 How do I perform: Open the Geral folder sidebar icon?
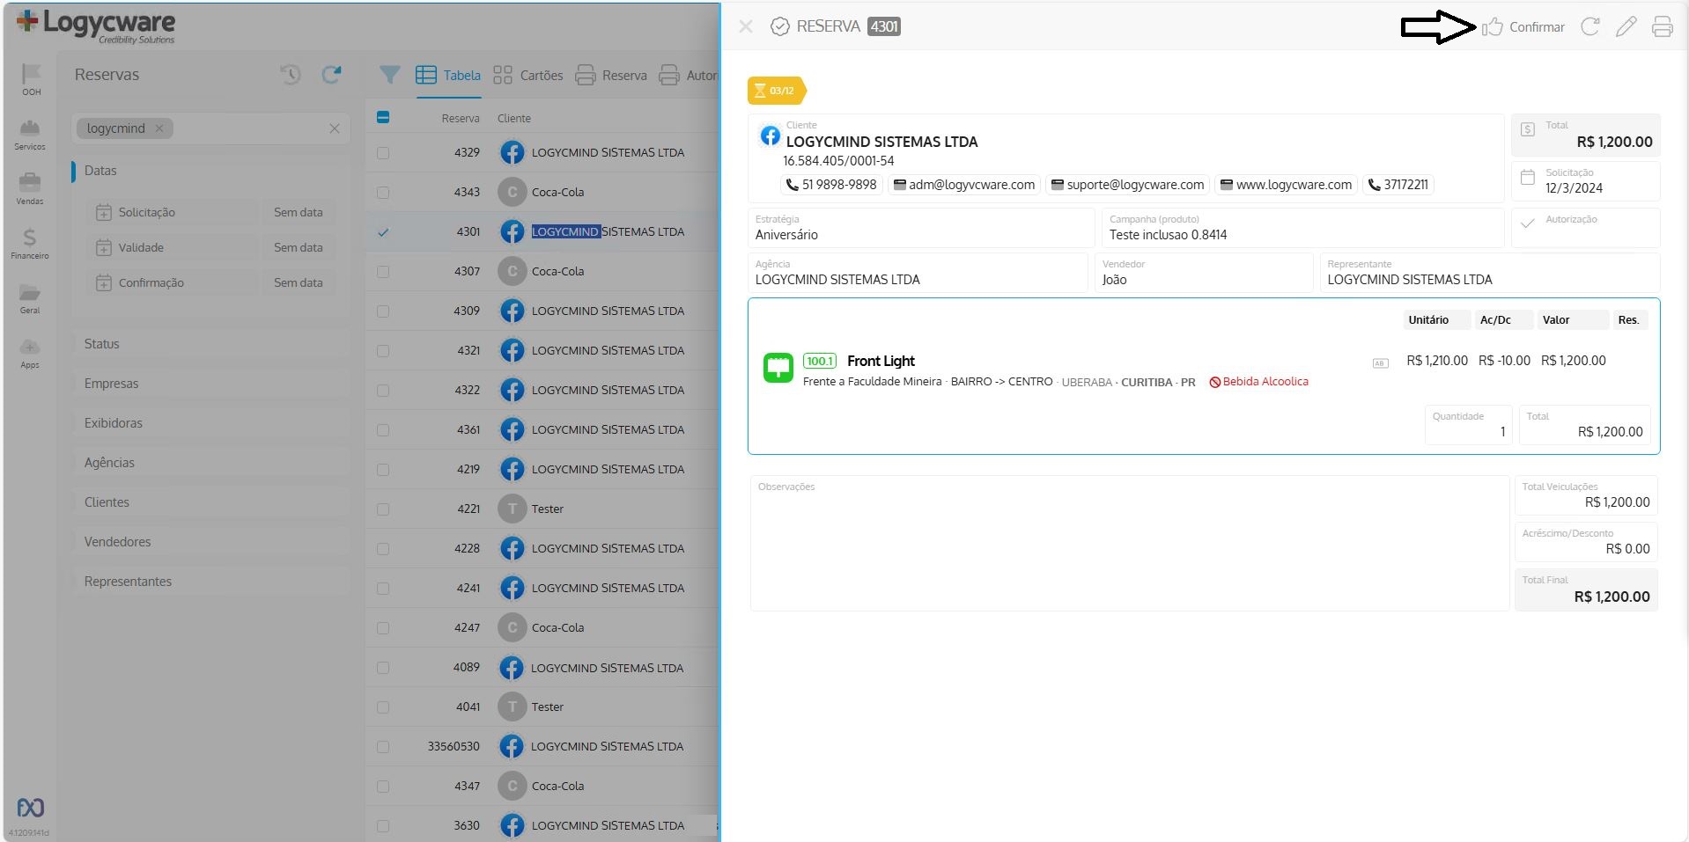(30, 298)
